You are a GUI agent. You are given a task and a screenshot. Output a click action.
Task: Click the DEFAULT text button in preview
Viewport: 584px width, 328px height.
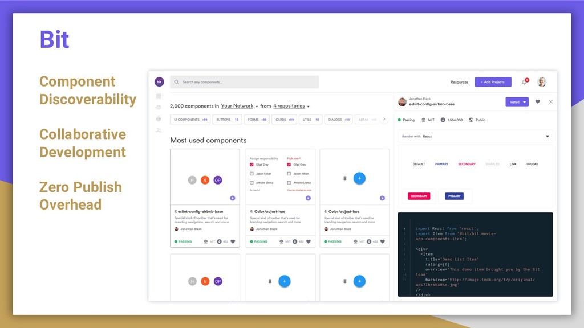419,164
